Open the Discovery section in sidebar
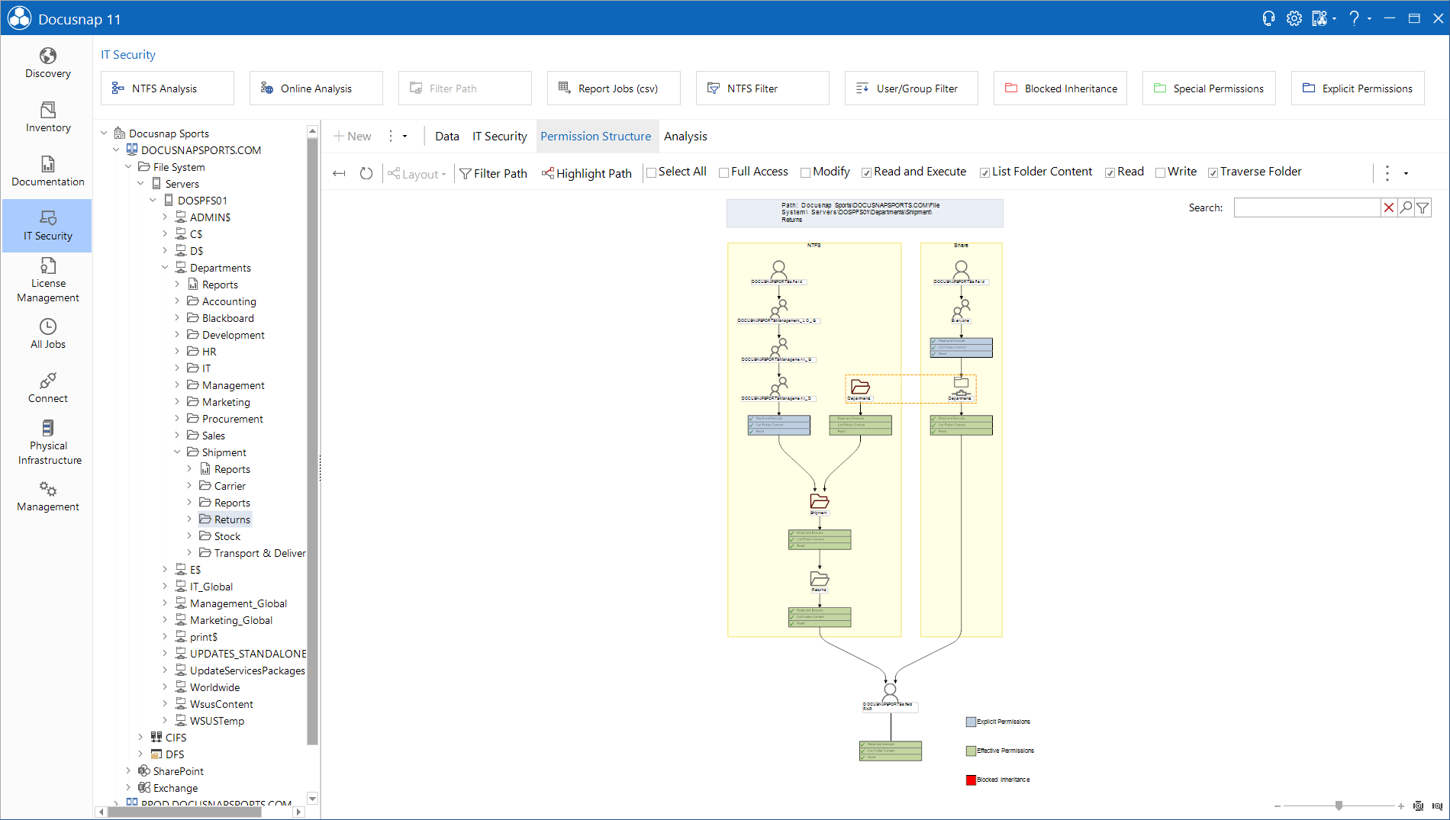Image resolution: width=1450 pixels, height=820 pixels. click(47, 63)
